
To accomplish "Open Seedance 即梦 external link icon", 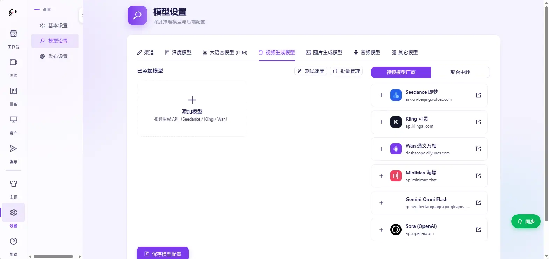I will click(478, 95).
